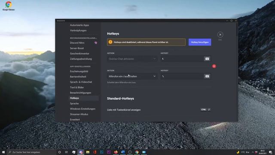The image size is (275, 155).
Task: Open Erweitert settings in sidebar
Action: (75, 120)
